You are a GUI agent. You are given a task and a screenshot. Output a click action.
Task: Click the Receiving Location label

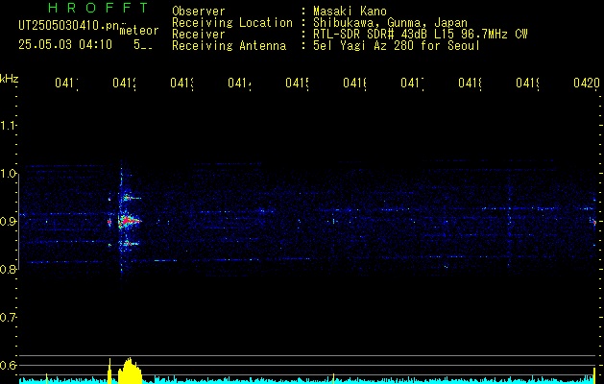[232, 23]
